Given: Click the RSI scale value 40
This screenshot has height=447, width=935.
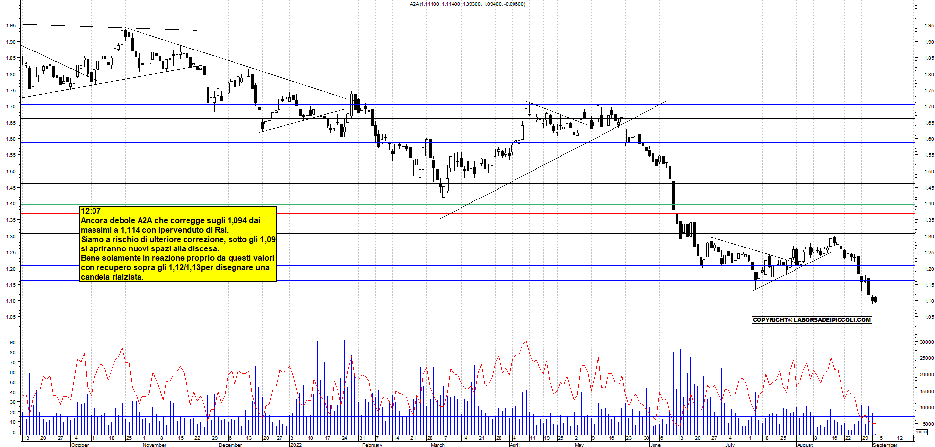Looking at the screenshot, I should (x=12, y=392).
